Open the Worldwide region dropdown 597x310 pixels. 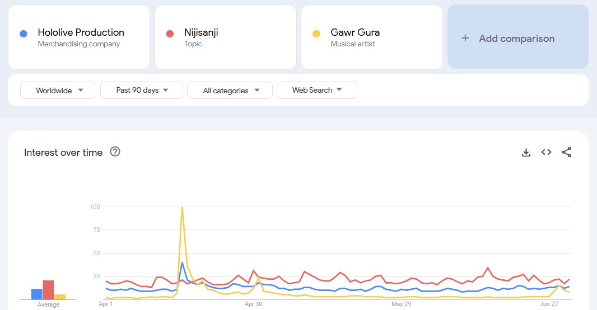[x=58, y=90]
